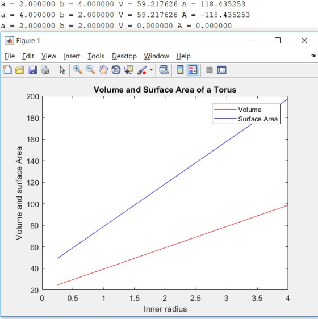Click the Hide Plot Tools icon
The height and width of the screenshot is (319, 318).
click(x=210, y=70)
